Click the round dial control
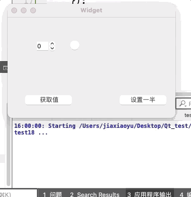Image resolution: width=191 pixels, height=197 pixels. point(75,45)
